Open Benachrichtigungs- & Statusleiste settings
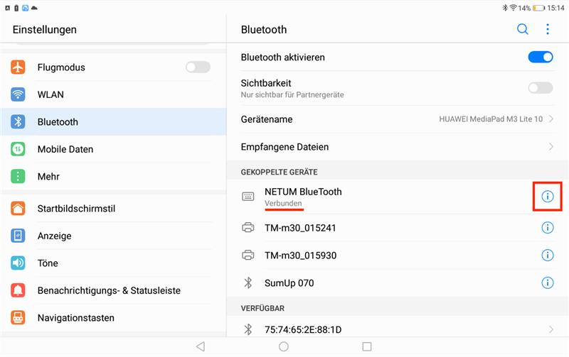 coord(113,290)
